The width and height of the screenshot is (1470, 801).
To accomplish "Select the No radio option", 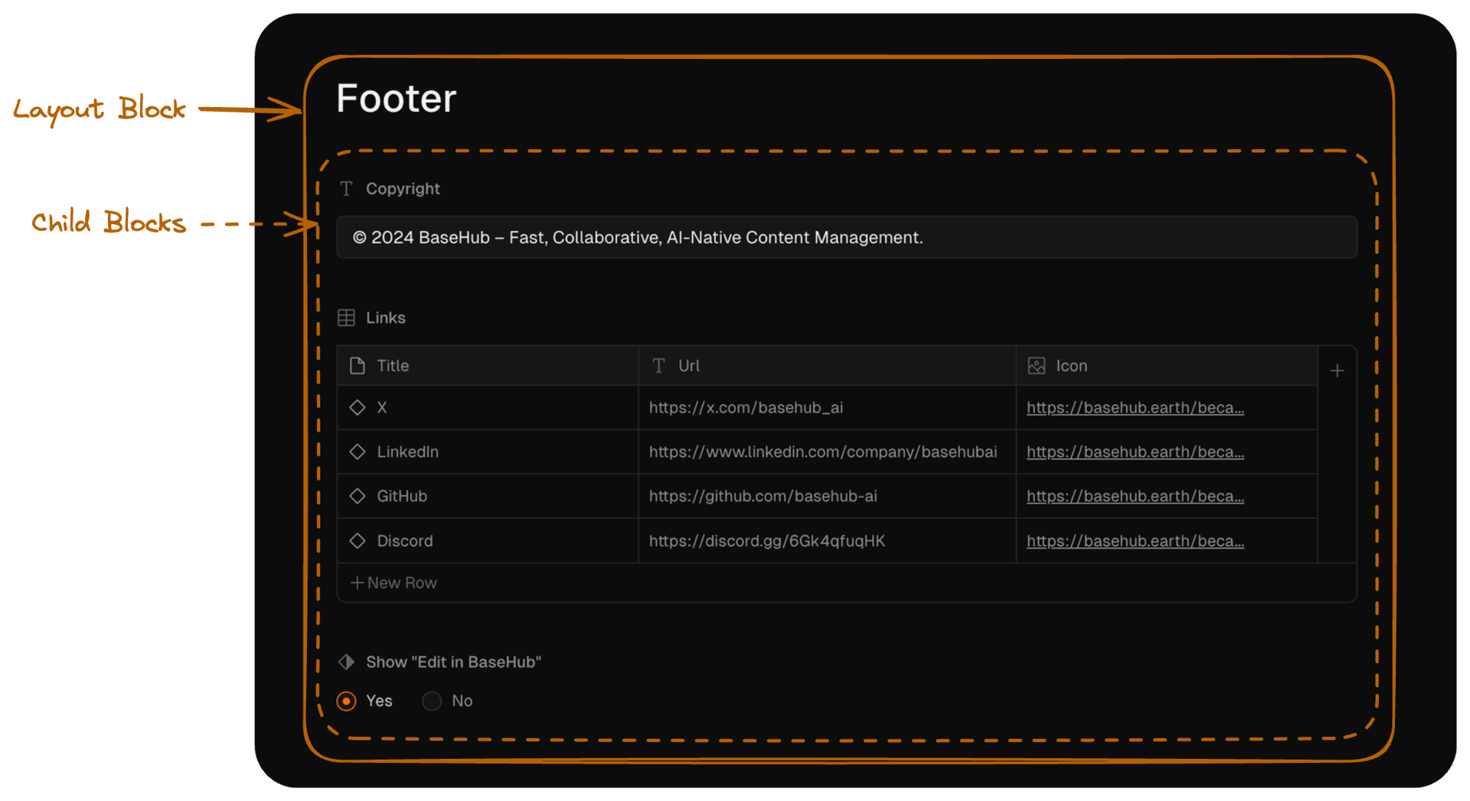I will pyautogui.click(x=432, y=701).
